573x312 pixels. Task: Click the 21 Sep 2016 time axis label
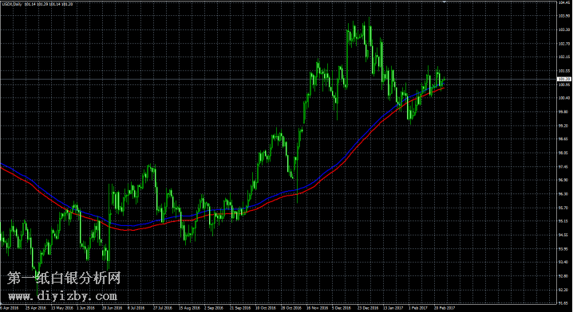pyautogui.click(x=239, y=308)
